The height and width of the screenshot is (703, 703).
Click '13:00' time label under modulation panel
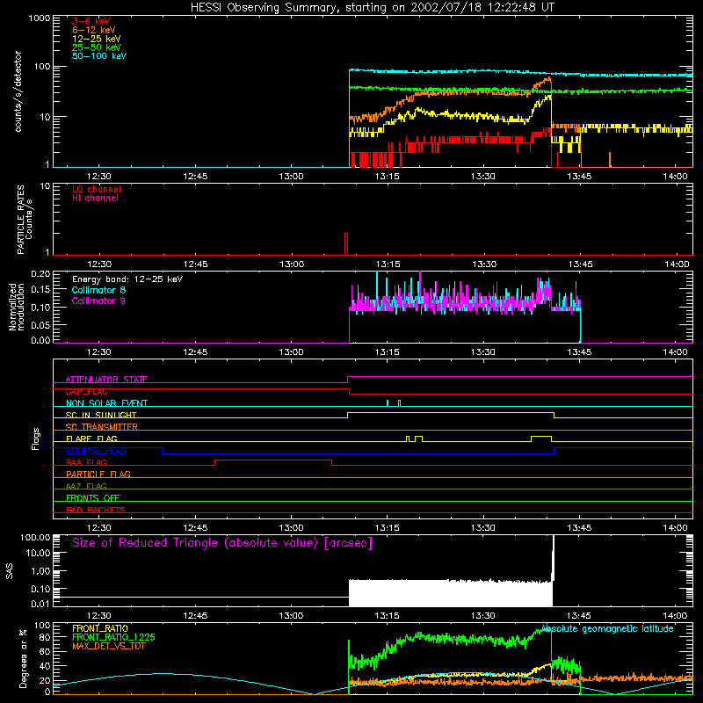point(292,352)
